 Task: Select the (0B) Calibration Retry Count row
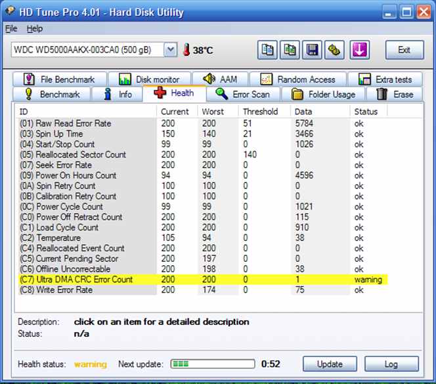click(203, 196)
